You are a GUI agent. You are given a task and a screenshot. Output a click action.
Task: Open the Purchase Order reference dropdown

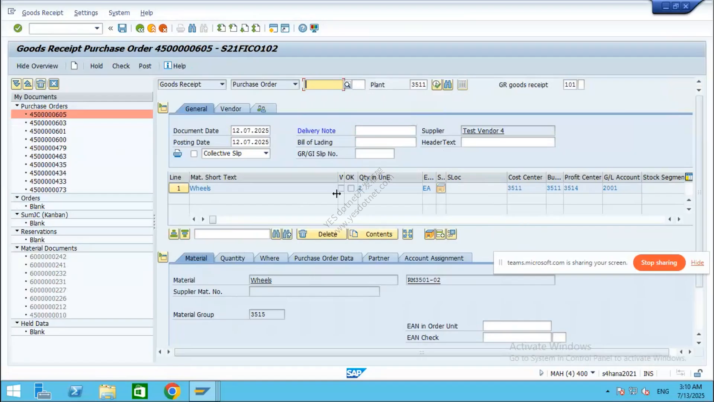tap(295, 84)
